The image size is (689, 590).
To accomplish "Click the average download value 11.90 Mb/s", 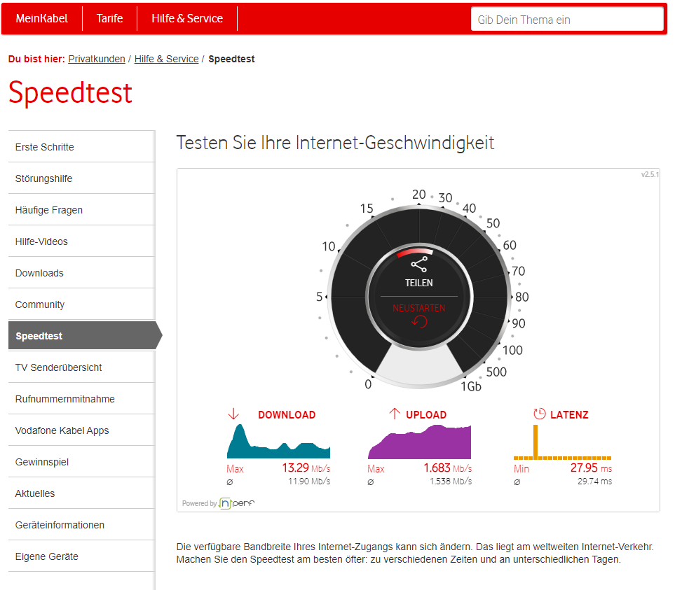I will 309,482.
